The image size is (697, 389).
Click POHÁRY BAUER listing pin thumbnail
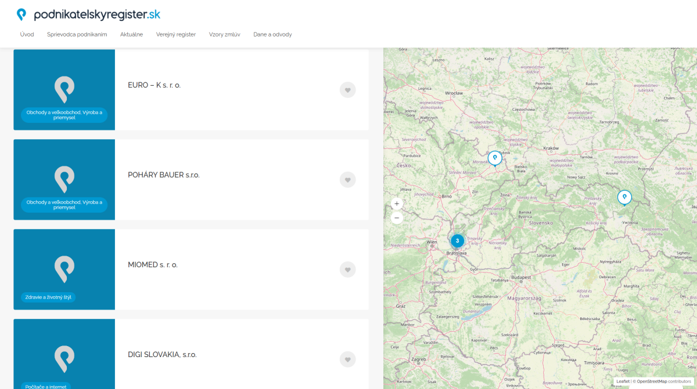coord(64,180)
